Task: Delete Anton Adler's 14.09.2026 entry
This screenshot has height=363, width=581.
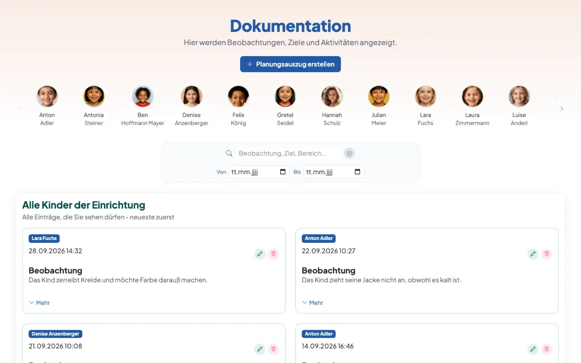Action: 547,349
